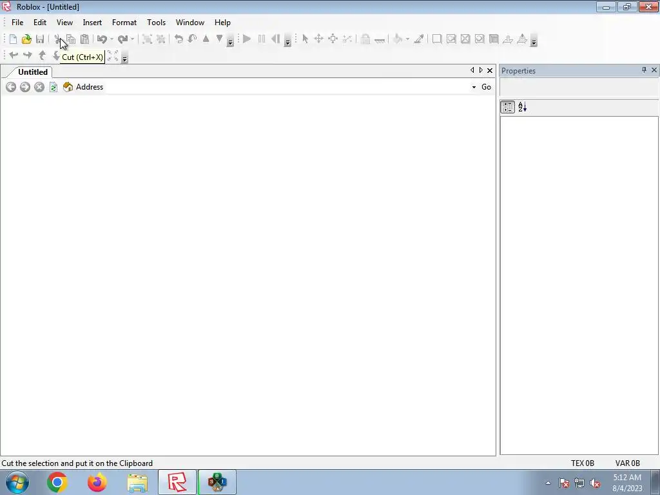Go forward with the browser Forward button
Viewport: 660px width, 495px height.
pyautogui.click(x=25, y=87)
